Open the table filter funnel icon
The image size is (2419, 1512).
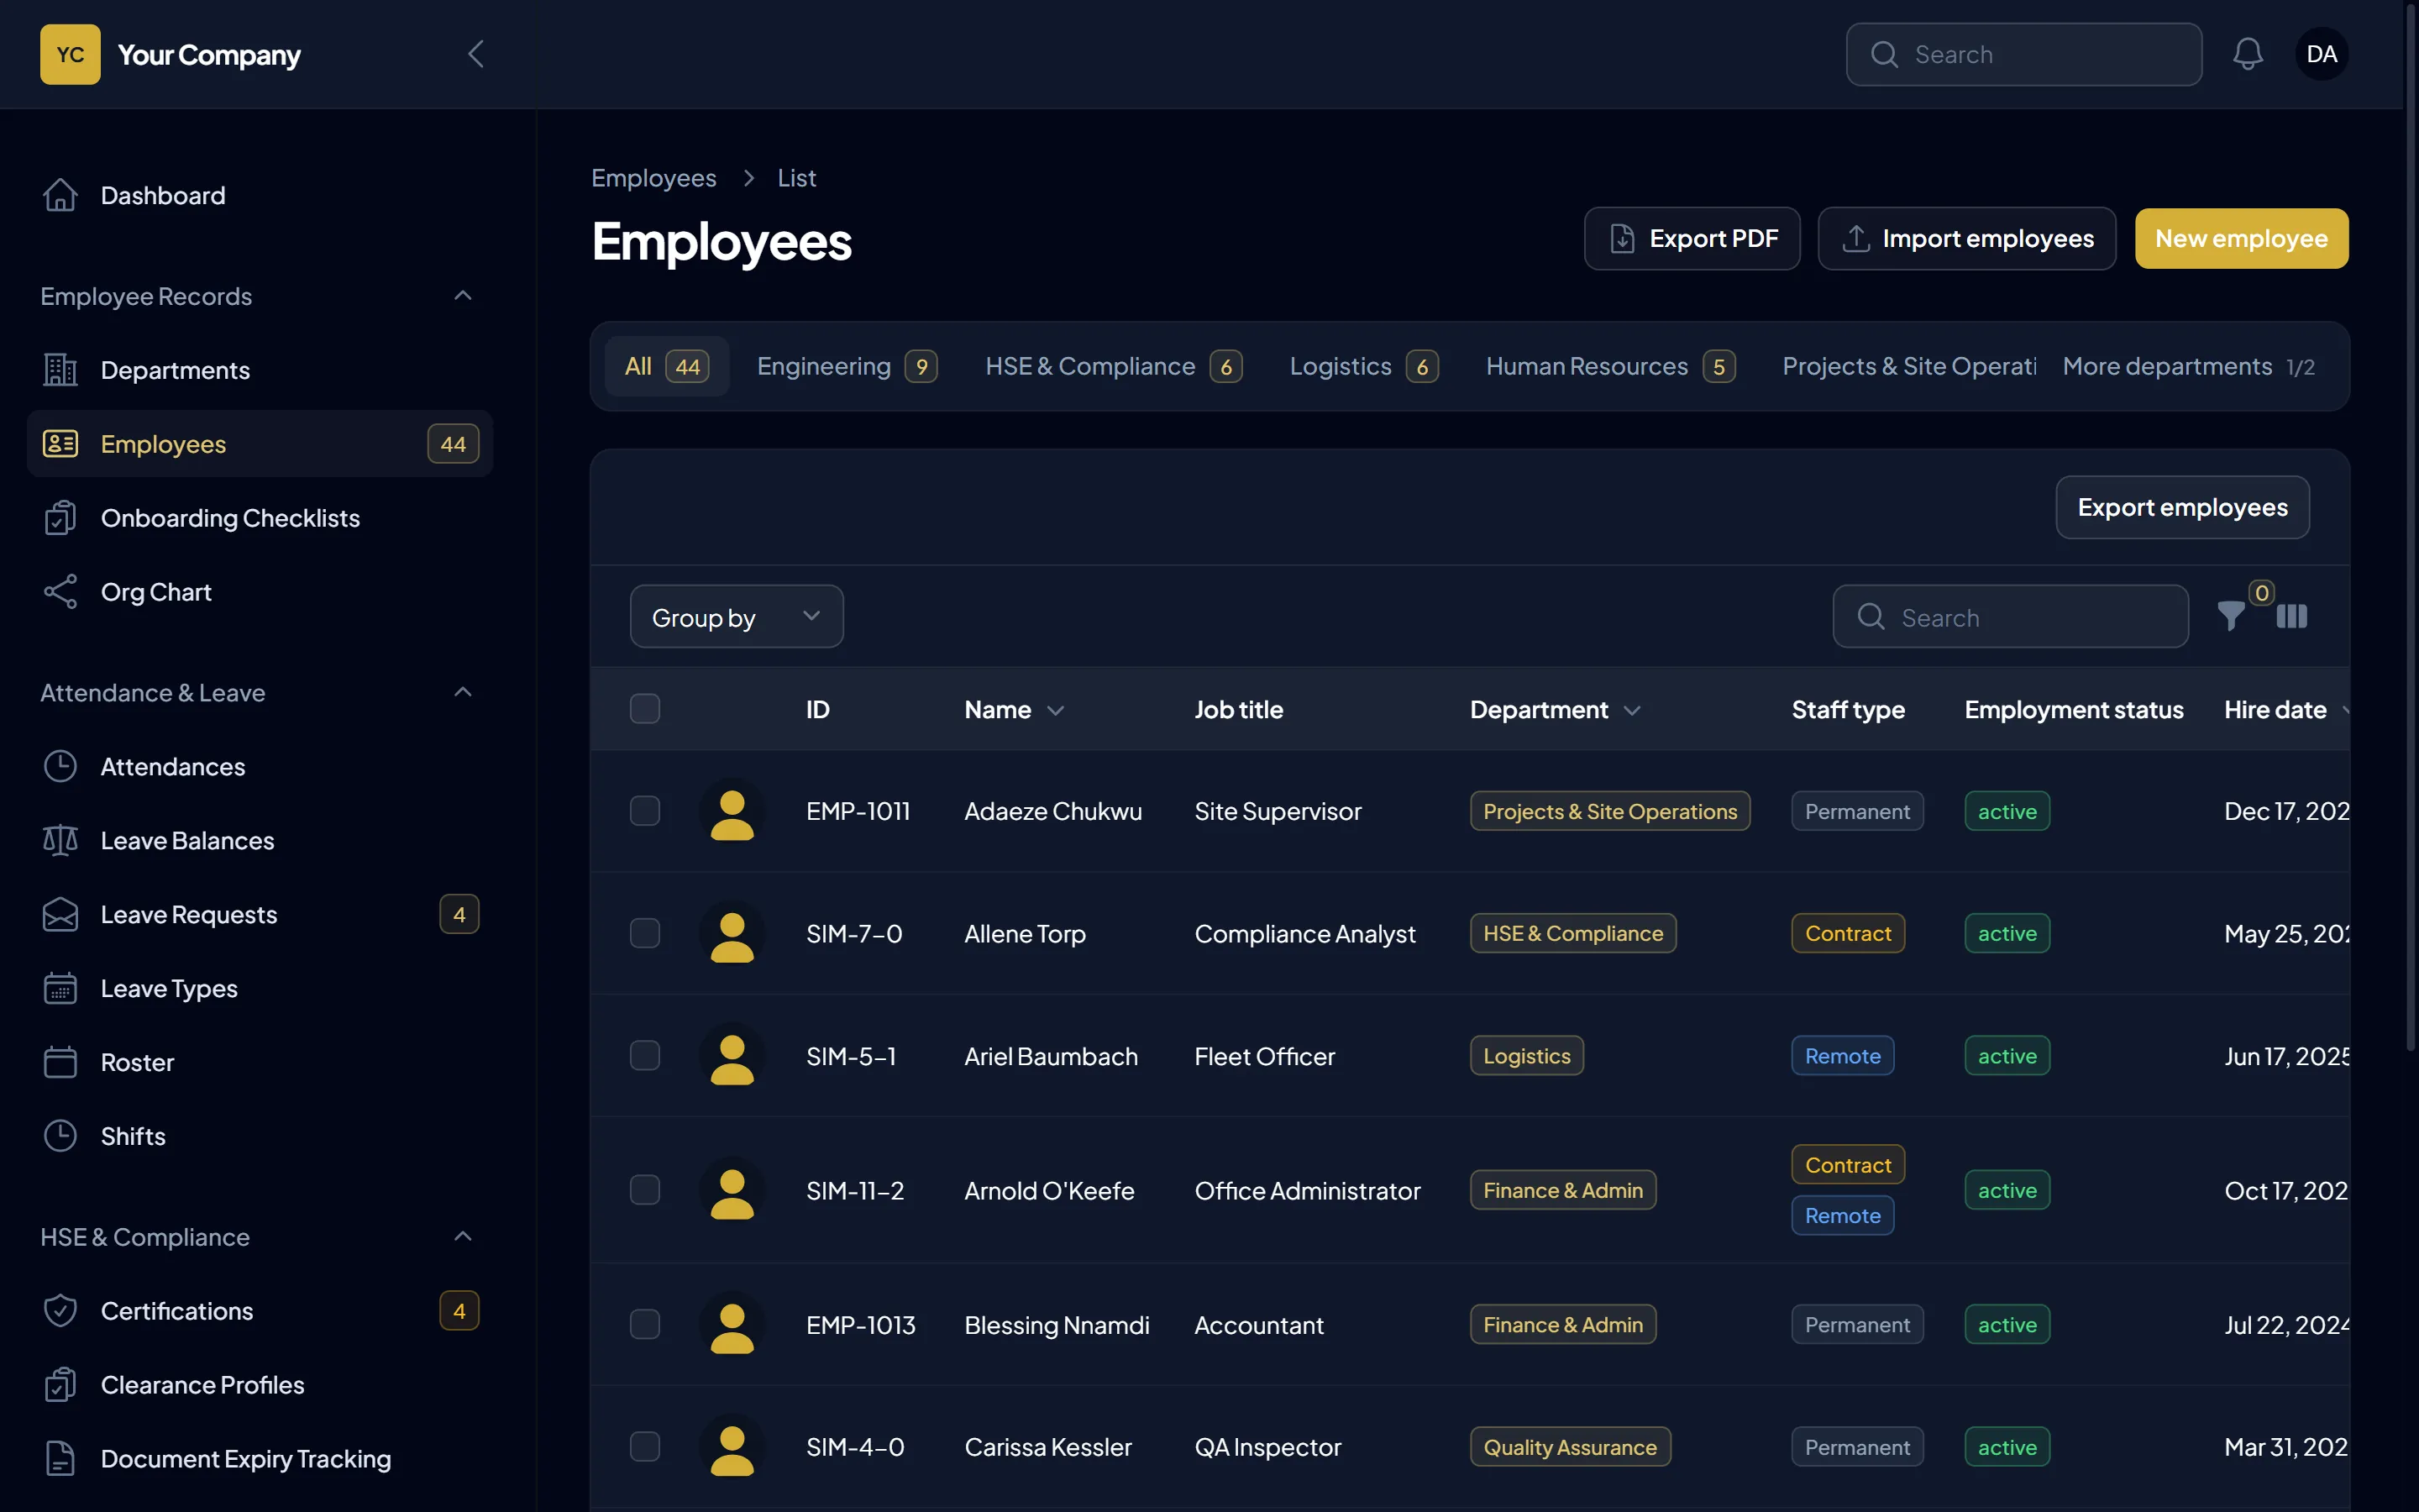click(x=2231, y=616)
